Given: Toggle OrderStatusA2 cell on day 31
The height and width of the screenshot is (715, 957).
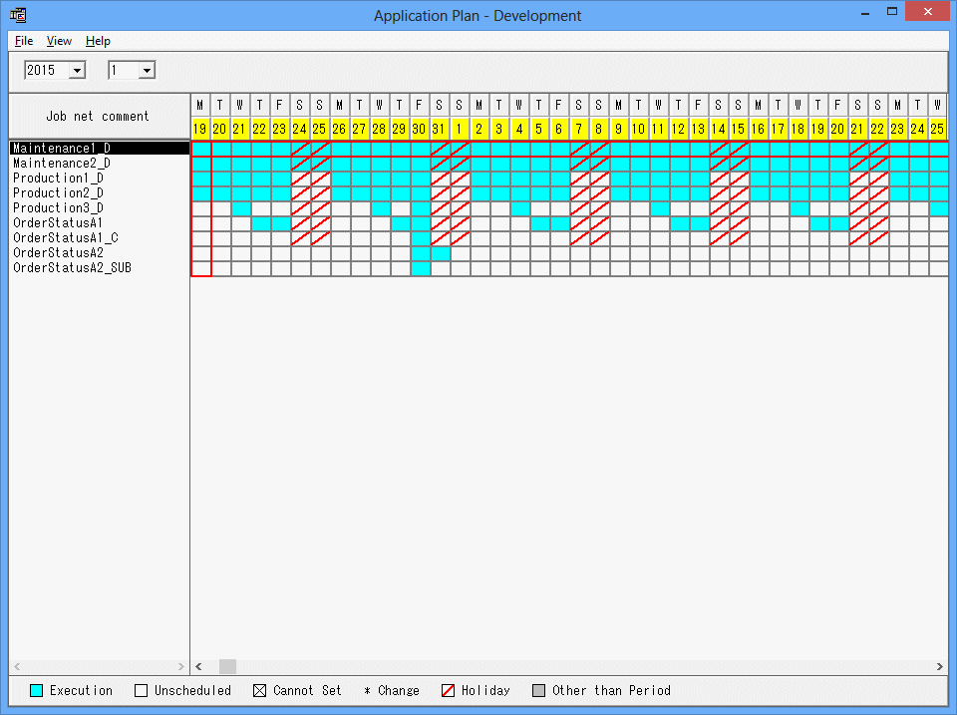Looking at the screenshot, I should [x=440, y=253].
